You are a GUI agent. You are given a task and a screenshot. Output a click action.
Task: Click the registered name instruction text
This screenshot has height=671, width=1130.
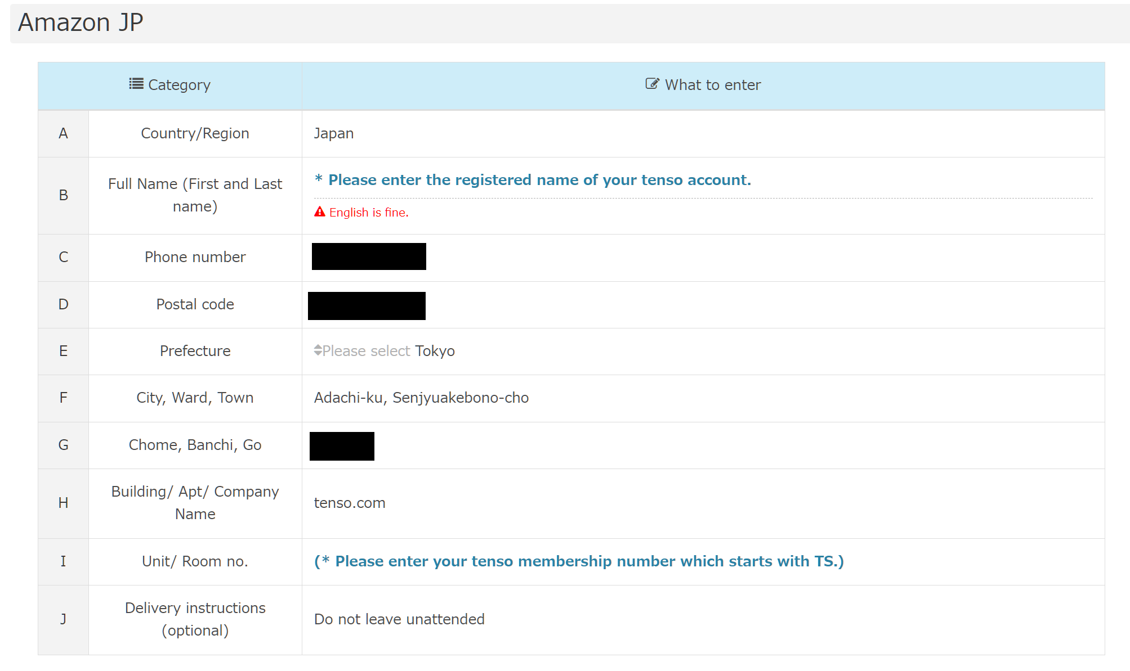coord(533,180)
